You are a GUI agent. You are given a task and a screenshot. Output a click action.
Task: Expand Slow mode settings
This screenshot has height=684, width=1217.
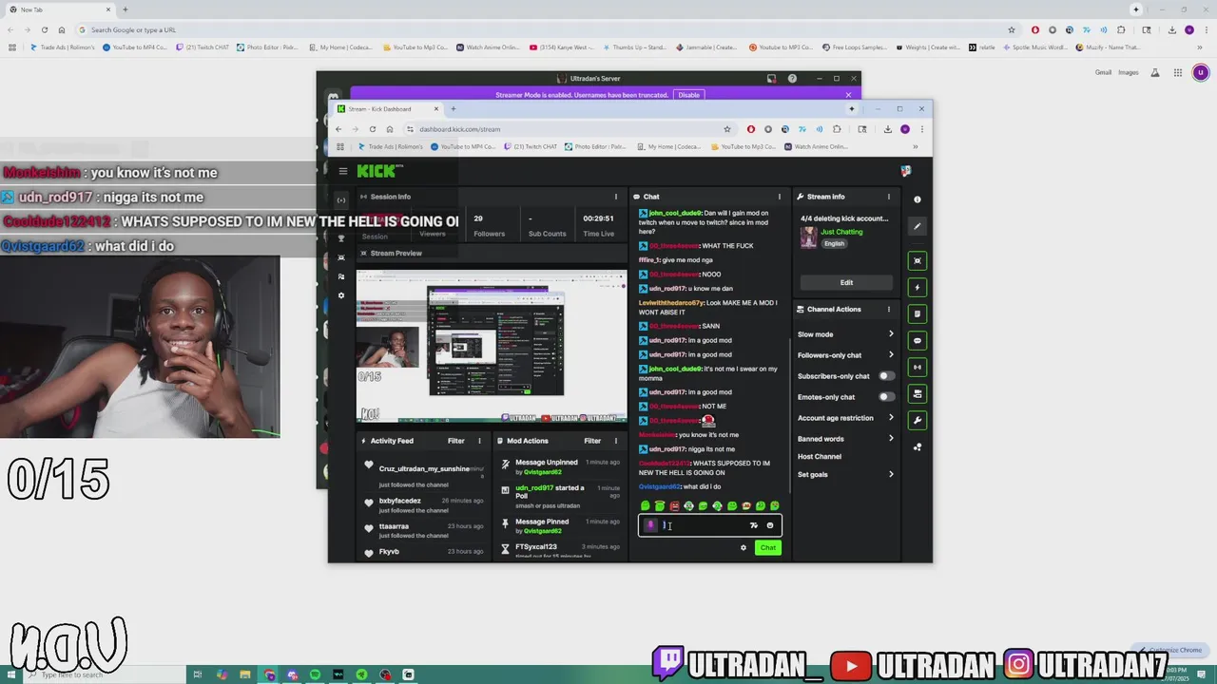(x=845, y=334)
